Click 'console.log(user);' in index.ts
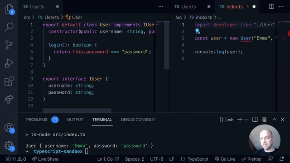The height and width of the screenshot is (163, 290). coord(218,52)
